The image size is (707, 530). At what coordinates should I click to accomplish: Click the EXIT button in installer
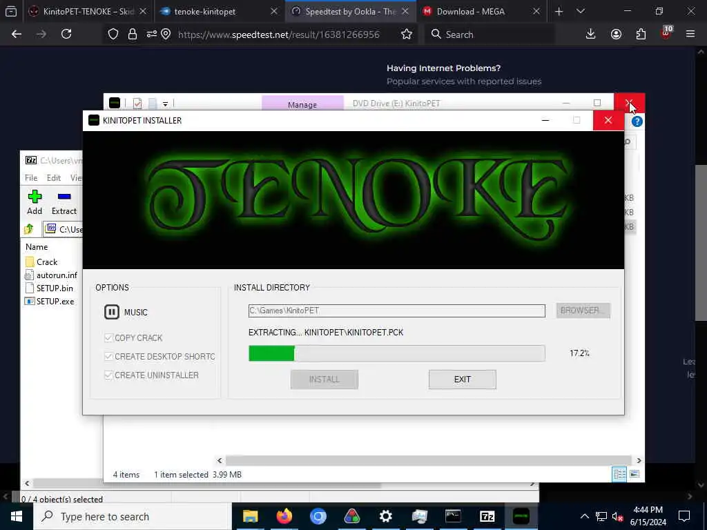(x=462, y=380)
